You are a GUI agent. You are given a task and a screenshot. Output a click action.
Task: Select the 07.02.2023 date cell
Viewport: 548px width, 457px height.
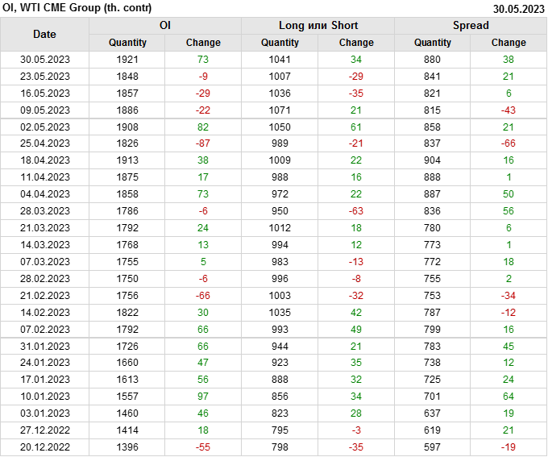click(44, 329)
